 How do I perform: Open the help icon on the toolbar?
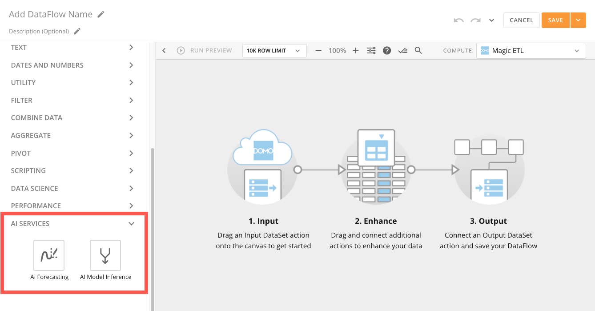tap(387, 50)
